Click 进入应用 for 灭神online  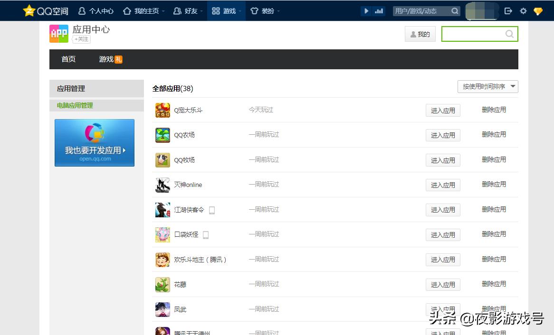[x=443, y=185]
